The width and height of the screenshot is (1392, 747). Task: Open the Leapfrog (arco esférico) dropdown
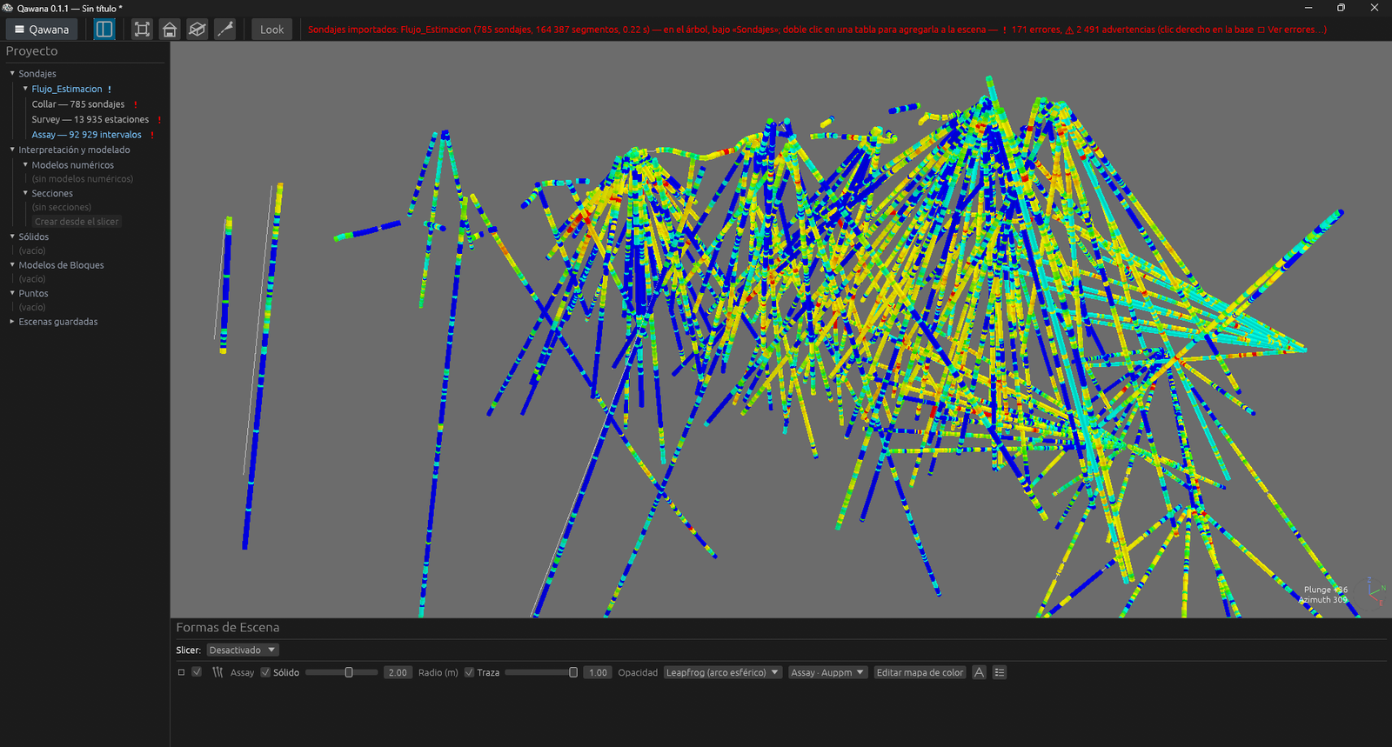click(x=722, y=672)
